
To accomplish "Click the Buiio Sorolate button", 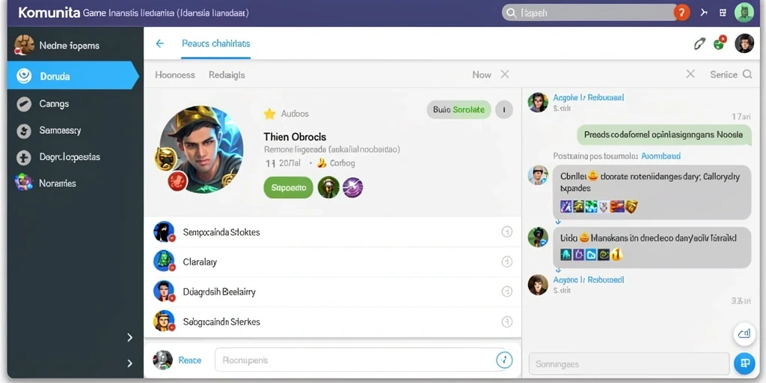I will [x=459, y=109].
